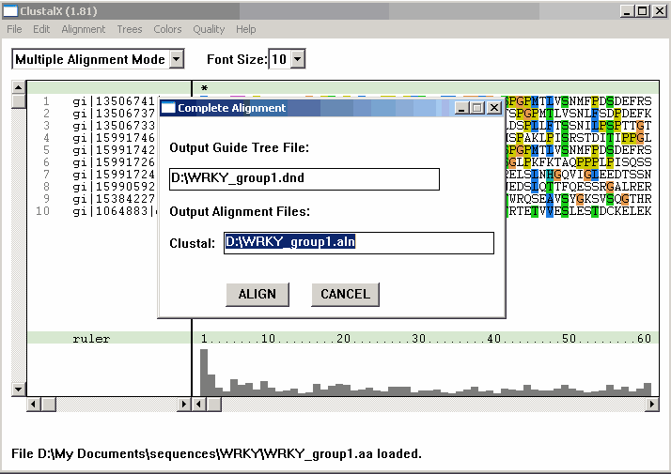
Task: Select sequence 1 gi|13506741
Action: pos(114,101)
